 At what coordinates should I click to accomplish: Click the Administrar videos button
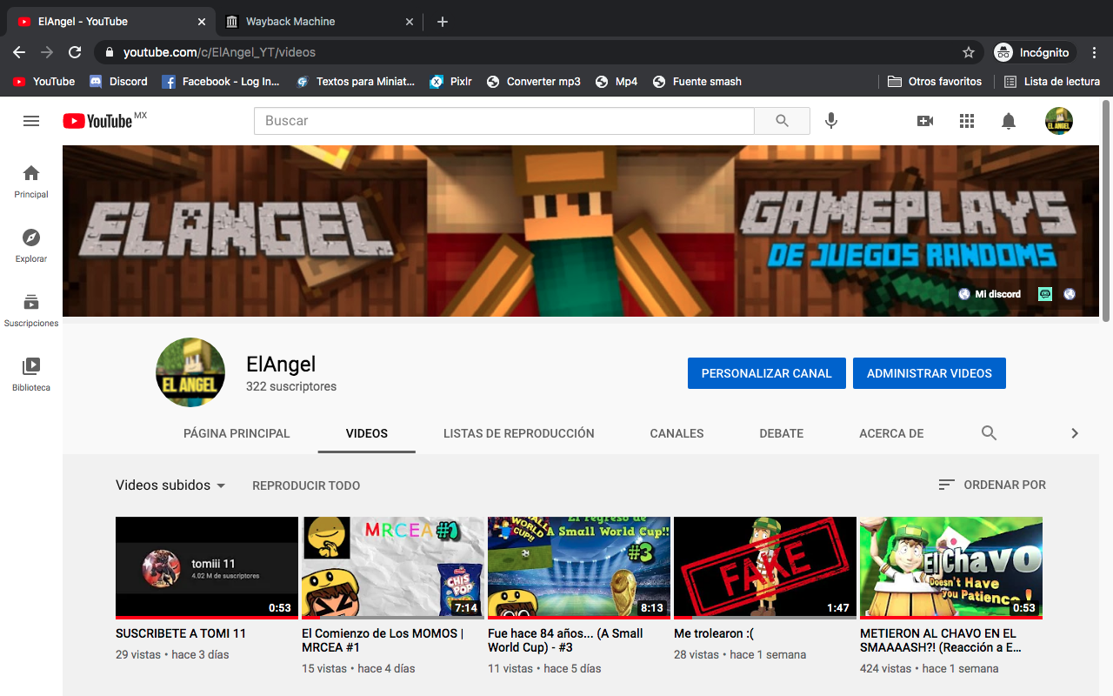tap(930, 373)
